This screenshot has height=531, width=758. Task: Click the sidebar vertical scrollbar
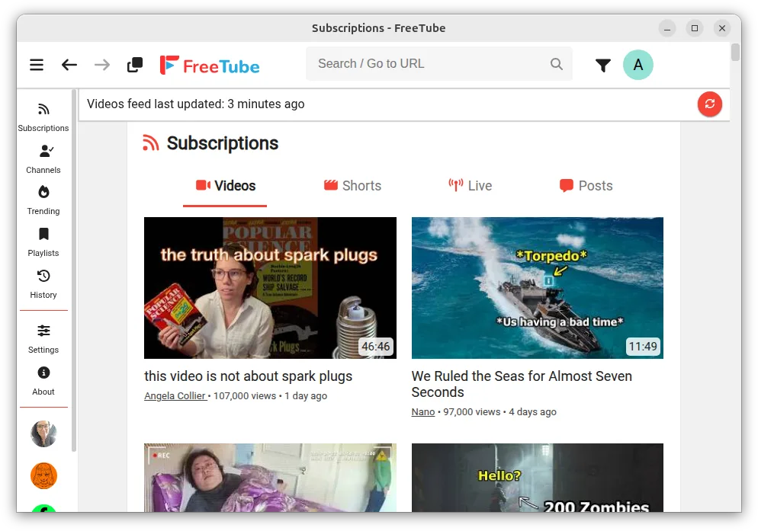pos(73,270)
